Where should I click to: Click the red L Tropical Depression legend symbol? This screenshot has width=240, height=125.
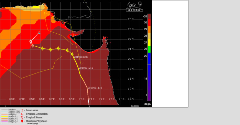tap(22, 114)
